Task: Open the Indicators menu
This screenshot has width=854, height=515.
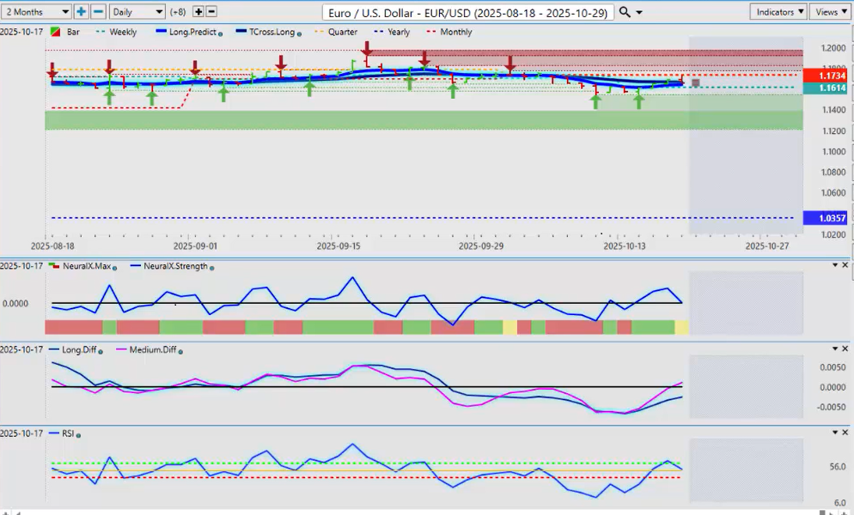Action: point(778,12)
